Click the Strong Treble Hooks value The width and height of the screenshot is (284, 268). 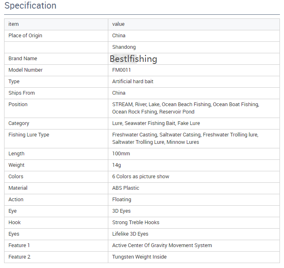click(x=136, y=223)
